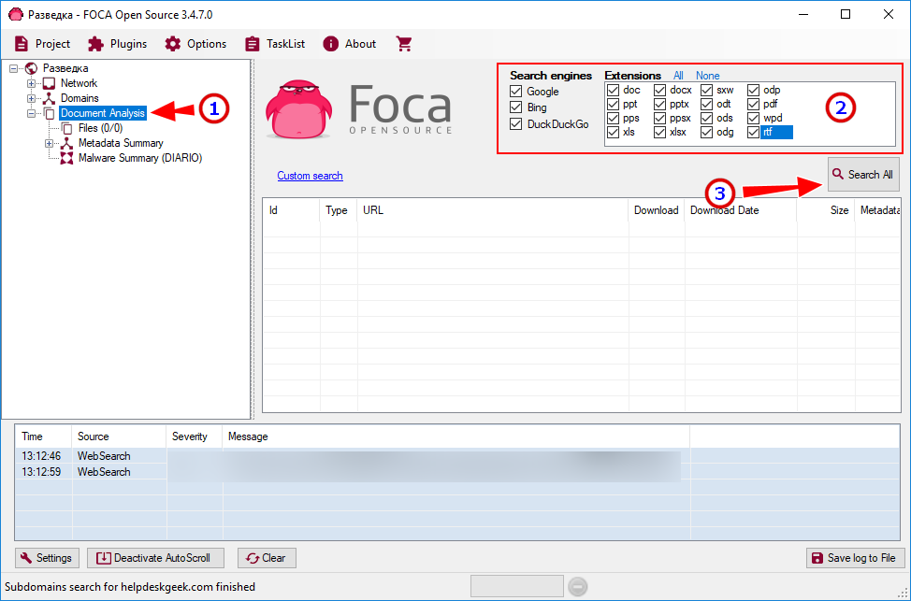The height and width of the screenshot is (601, 911).
Task: Click the All extensions link
Action: pyautogui.click(x=678, y=76)
